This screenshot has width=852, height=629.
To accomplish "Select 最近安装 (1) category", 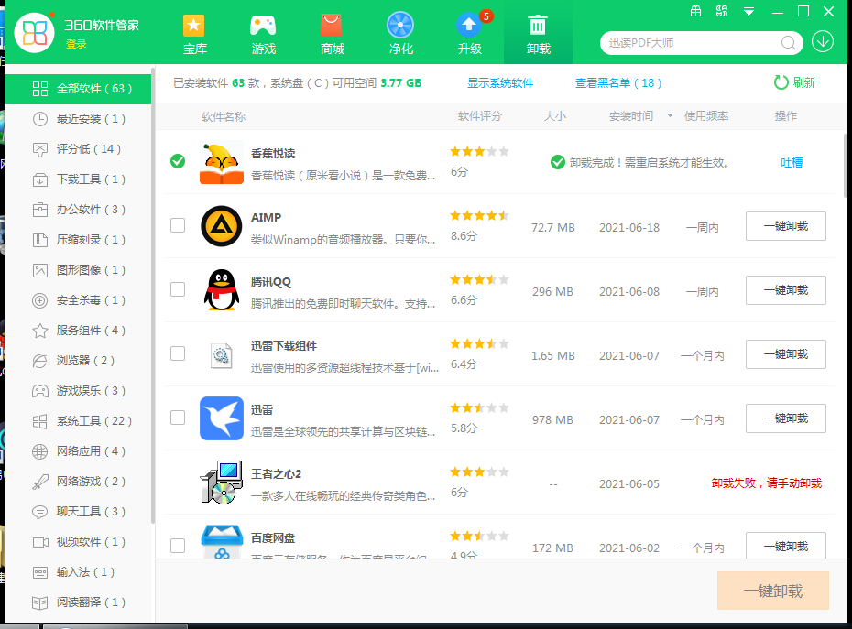I will (x=78, y=119).
